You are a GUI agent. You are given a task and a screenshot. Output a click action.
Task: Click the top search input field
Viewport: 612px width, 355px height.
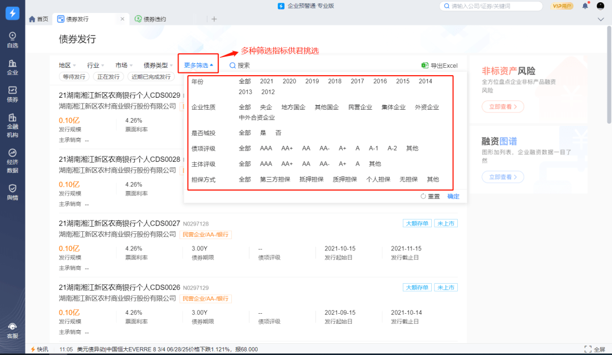point(491,6)
